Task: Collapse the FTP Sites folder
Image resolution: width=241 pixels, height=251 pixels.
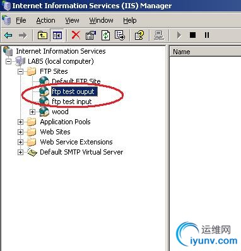Action: pos(20,72)
